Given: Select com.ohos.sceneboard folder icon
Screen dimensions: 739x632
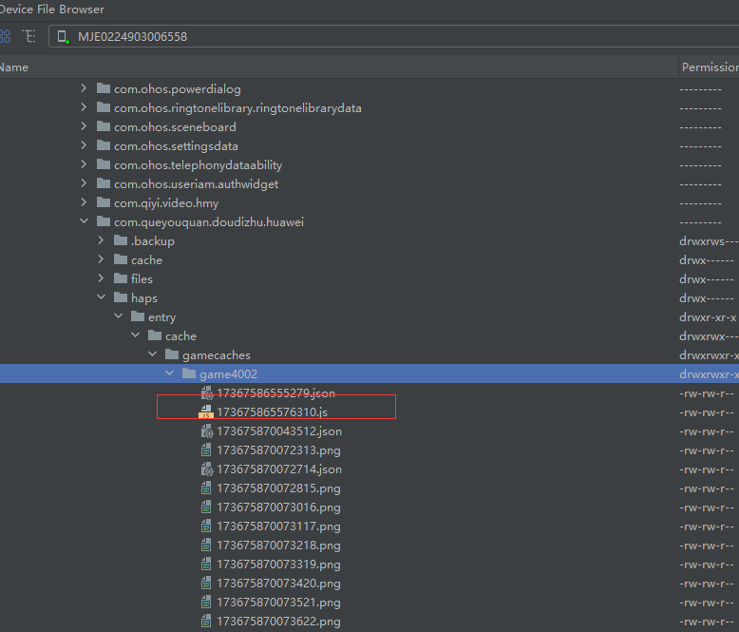Looking at the screenshot, I should 104,126.
